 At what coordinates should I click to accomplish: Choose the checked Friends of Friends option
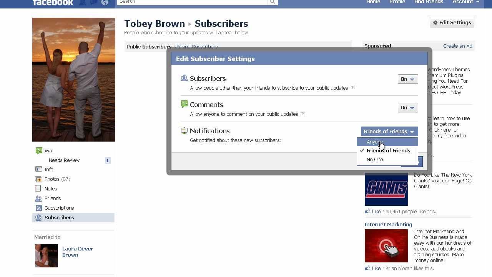point(388,150)
